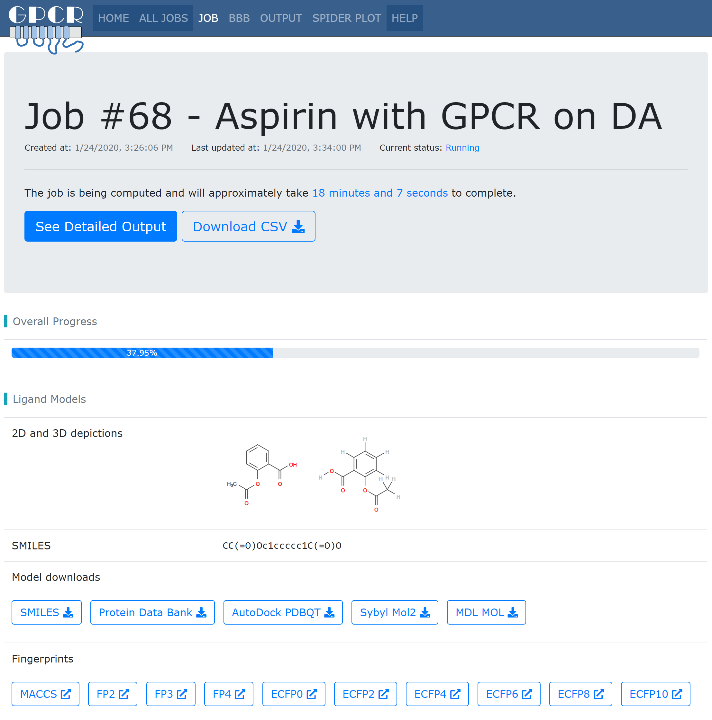Open the HELP menu item
Viewport: 712px width, 720px height.
pos(404,18)
